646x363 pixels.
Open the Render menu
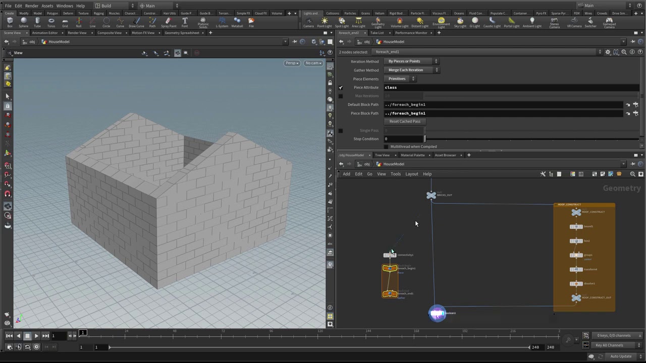pyautogui.click(x=32, y=6)
